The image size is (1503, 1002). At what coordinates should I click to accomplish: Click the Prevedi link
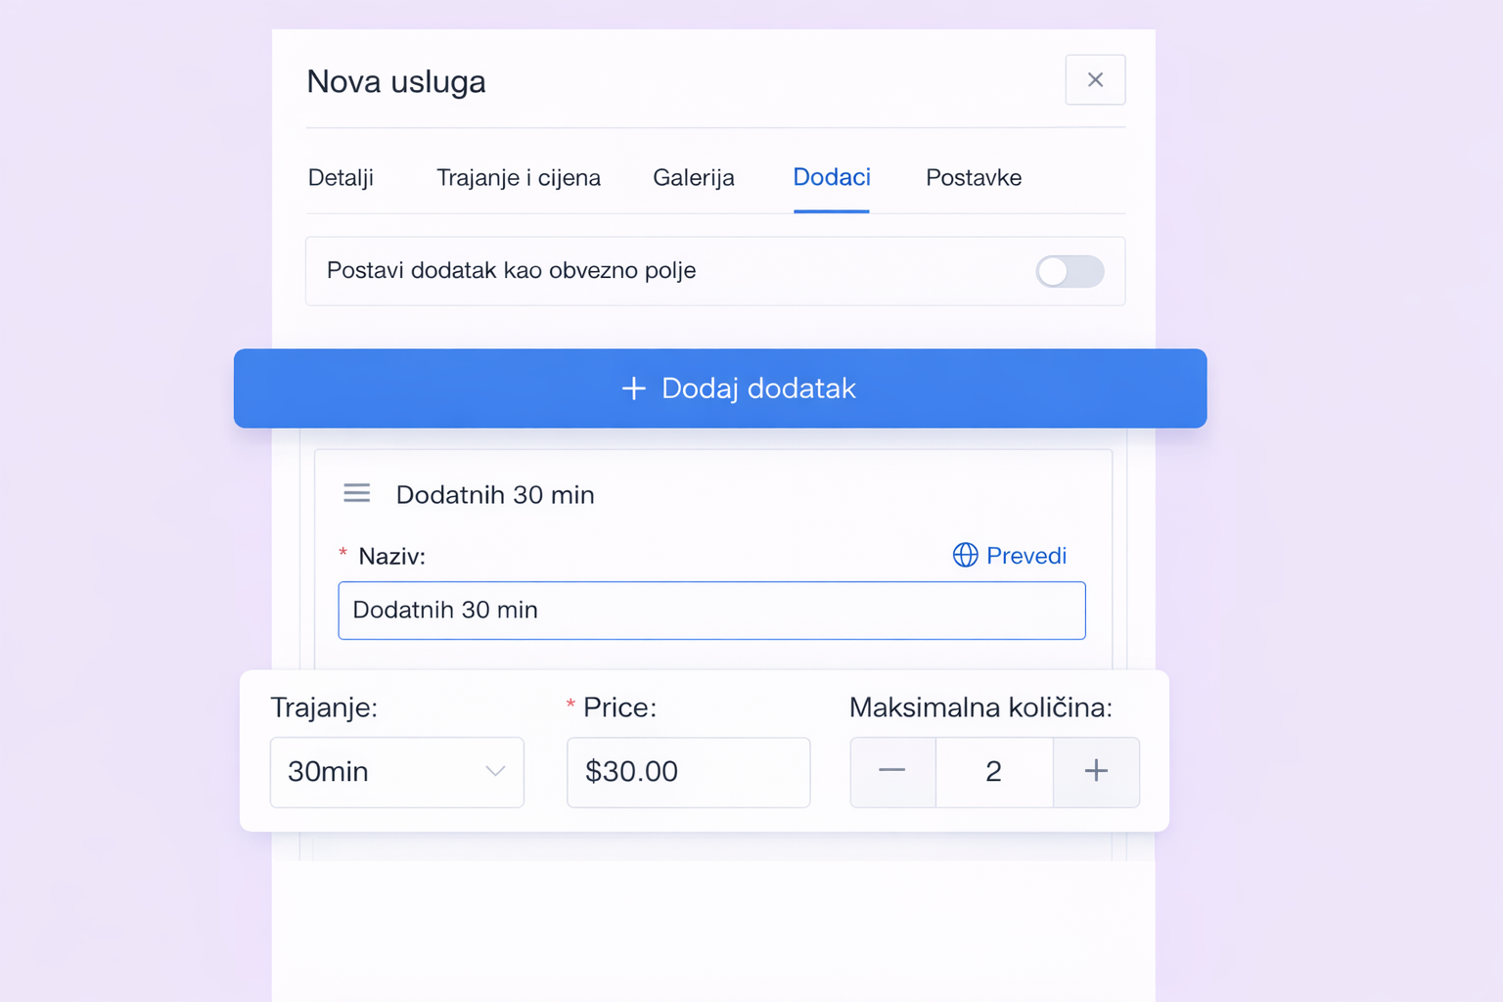tap(1025, 556)
